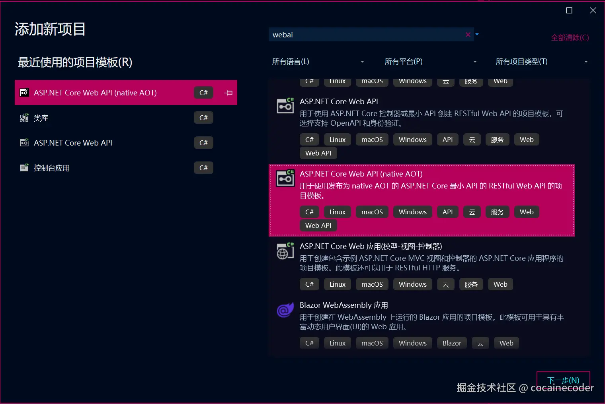Click macOS tag under ASP.NET Core Web API result

[372, 140]
